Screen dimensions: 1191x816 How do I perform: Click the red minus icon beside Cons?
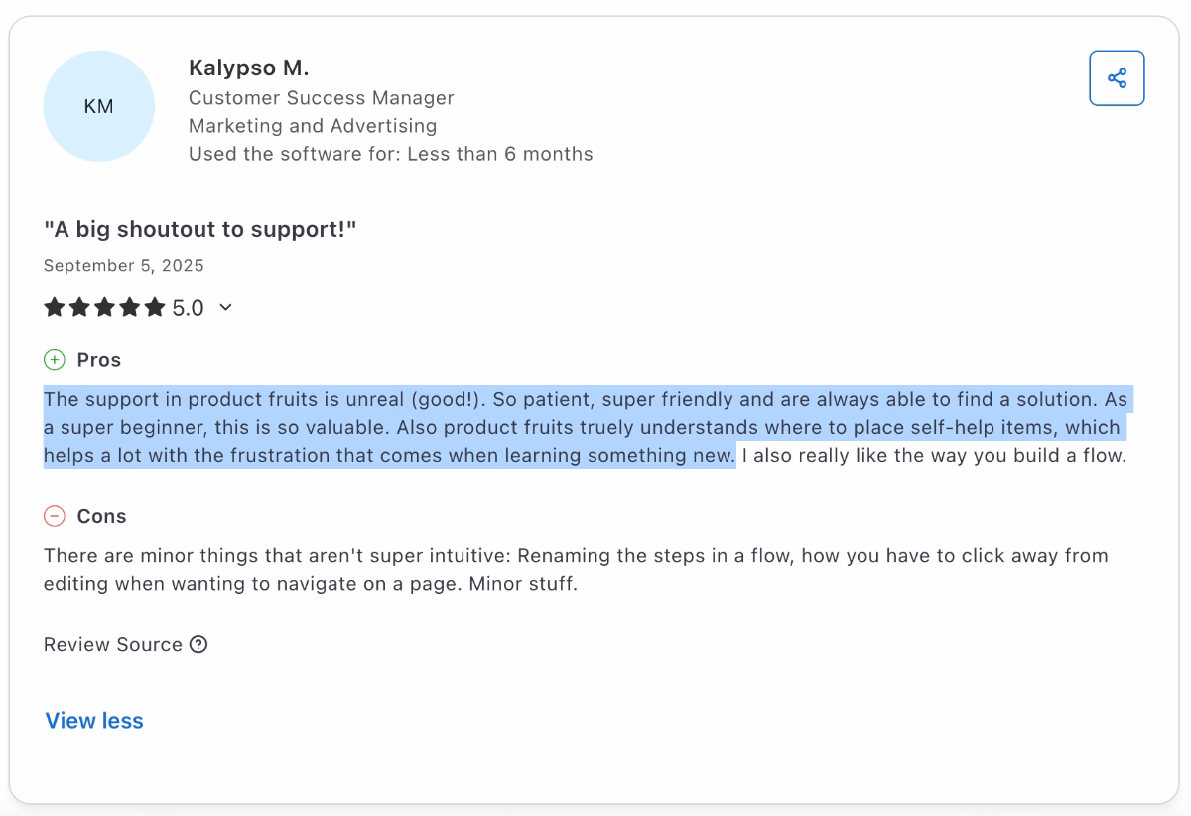pos(55,515)
